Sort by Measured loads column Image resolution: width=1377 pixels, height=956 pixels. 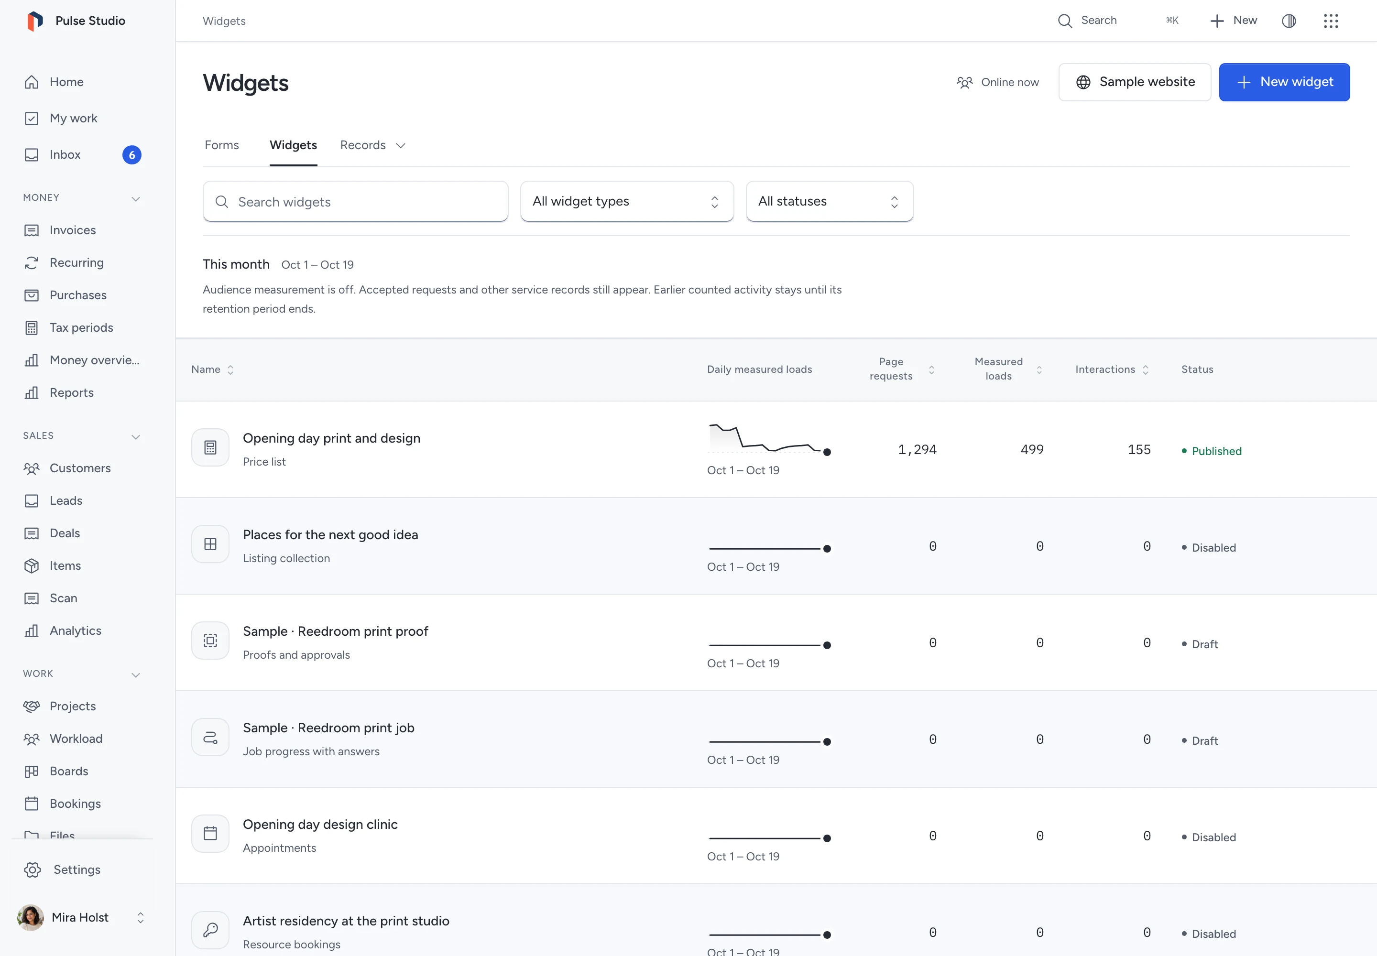coord(1008,369)
